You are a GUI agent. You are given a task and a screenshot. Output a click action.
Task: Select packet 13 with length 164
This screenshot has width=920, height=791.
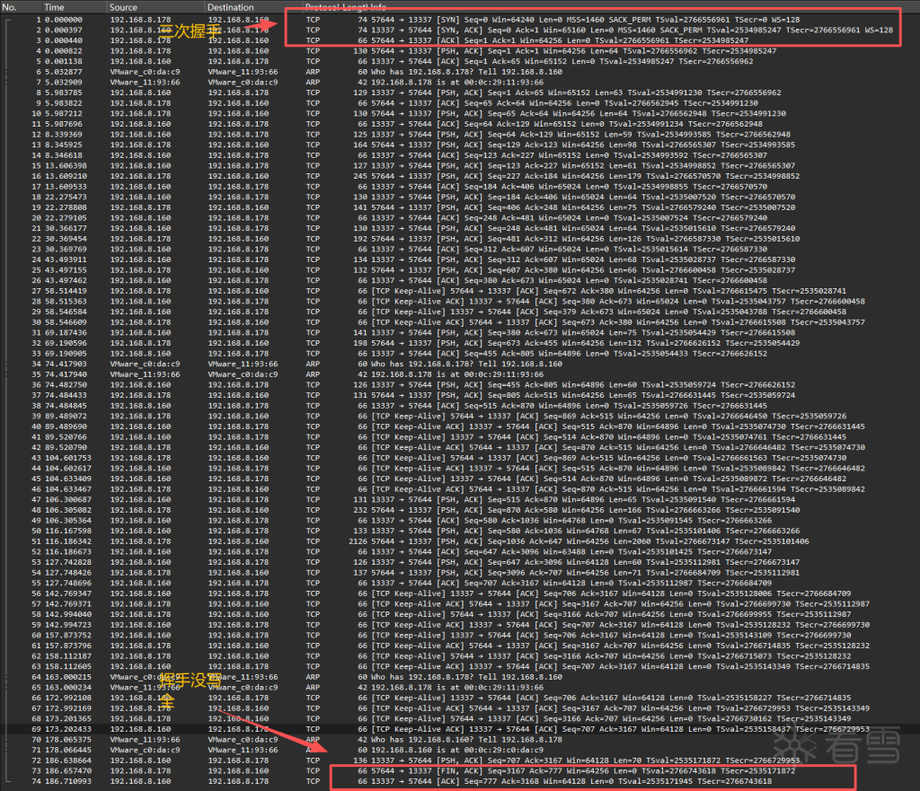[460, 145]
